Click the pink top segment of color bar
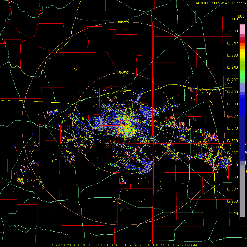 pos(242,29)
